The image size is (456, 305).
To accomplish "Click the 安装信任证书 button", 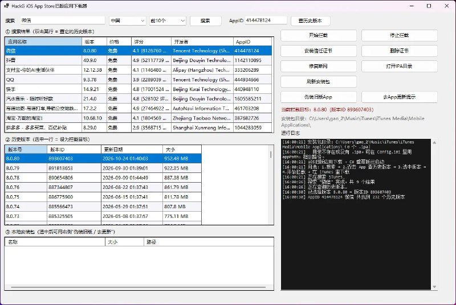I will click(x=318, y=51).
